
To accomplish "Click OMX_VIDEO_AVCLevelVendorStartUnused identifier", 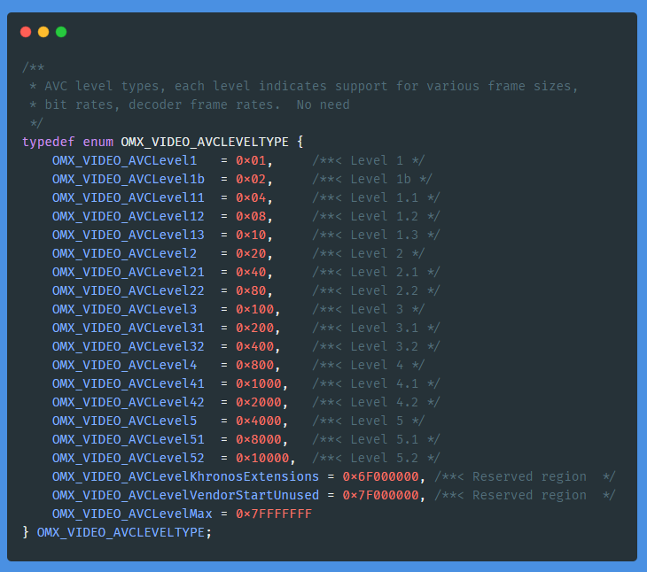I will (184, 495).
